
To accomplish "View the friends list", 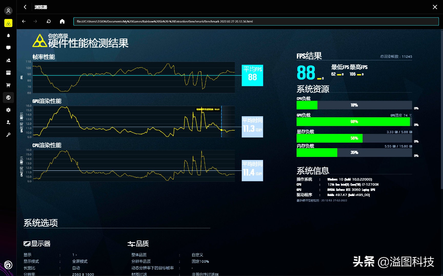I will (x=8, y=60).
